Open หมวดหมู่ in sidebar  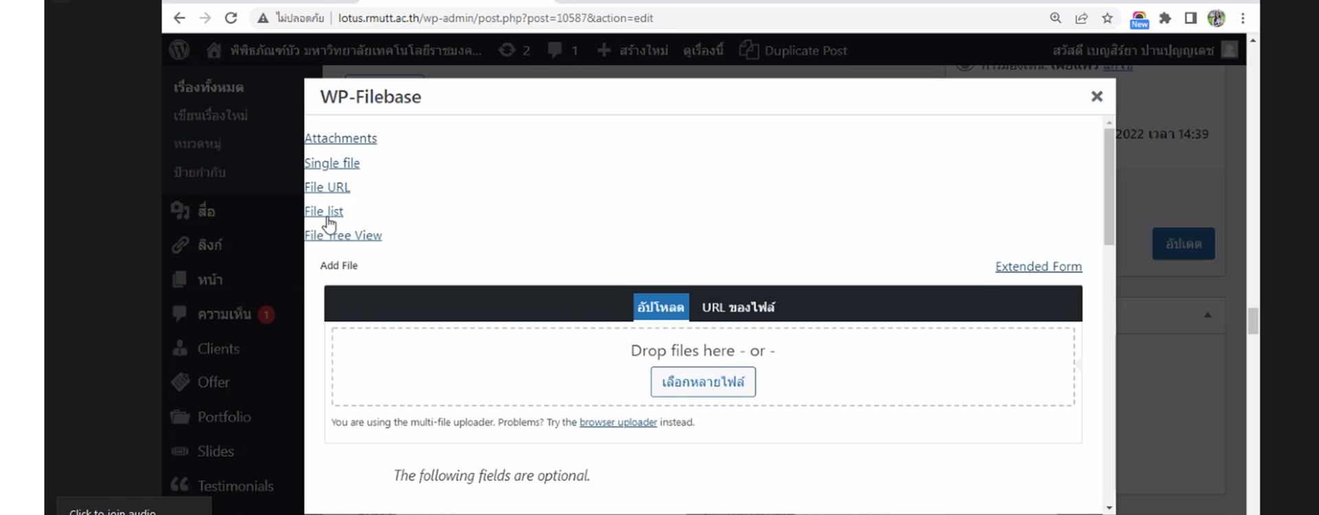196,144
